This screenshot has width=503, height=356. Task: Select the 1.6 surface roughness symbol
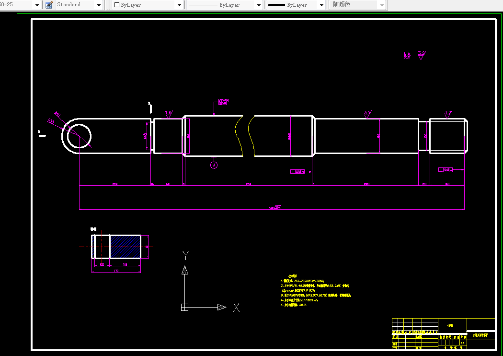point(169,114)
